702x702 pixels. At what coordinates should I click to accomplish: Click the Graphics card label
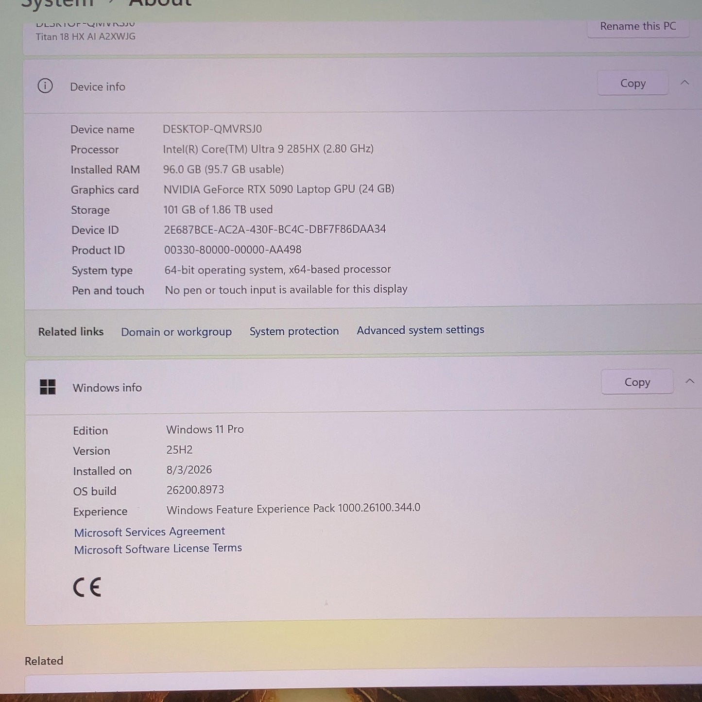pyautogui.click(x=105, y=190)
